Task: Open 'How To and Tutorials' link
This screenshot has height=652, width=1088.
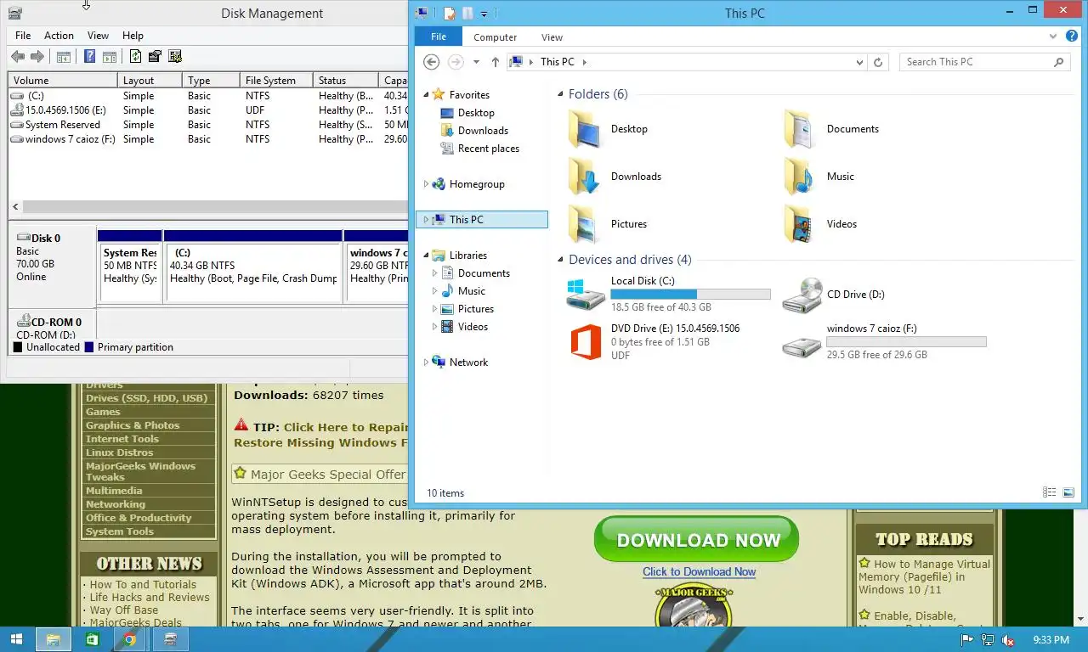Action: (x=143, y=585)
